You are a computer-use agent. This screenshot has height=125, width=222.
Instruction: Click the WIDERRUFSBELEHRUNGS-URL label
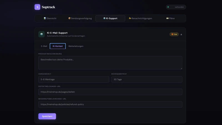(x=52, y=99)
